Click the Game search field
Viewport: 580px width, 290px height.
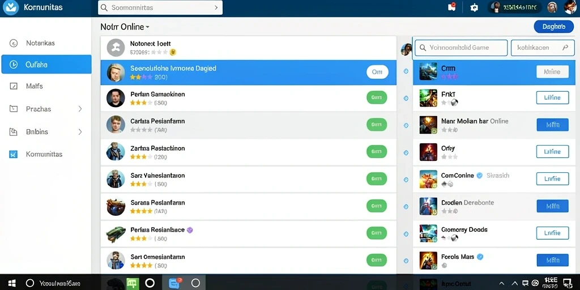click(461, 48)
